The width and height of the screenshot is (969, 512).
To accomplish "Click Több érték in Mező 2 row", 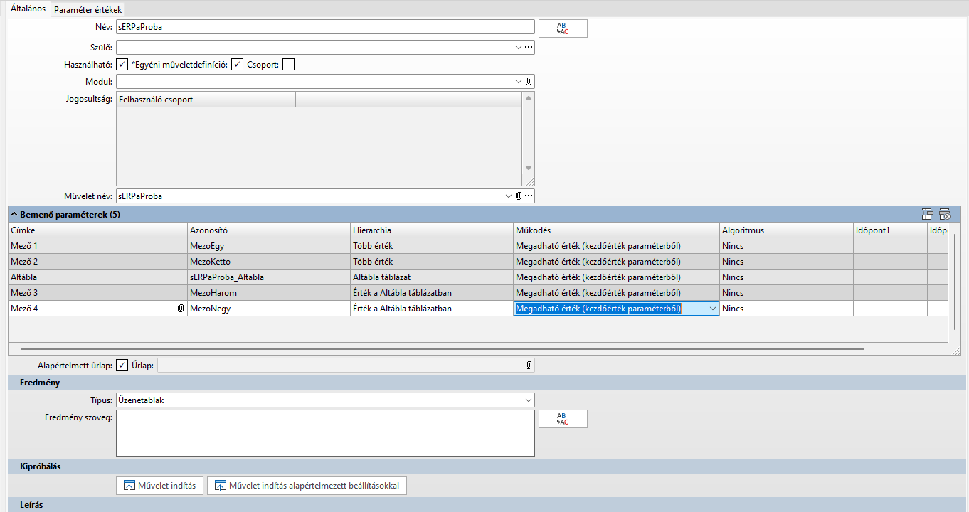I will pyautogui.click(x=432, y=262).
